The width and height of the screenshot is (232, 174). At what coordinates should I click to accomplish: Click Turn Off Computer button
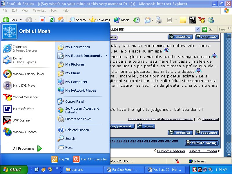pos(90,159)
